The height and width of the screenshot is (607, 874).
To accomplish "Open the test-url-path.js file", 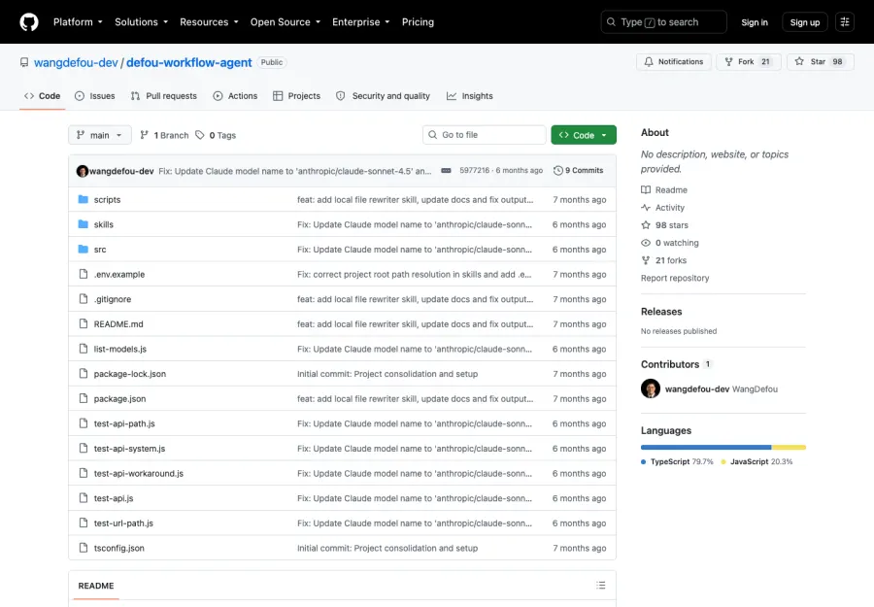I will pyautogui.click(x=123, y=523).
